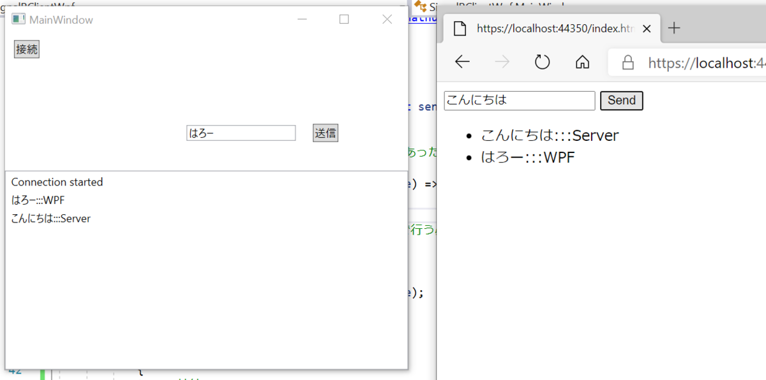Viewport: 766px width, 380px height.
Task: Select the localhost:44350 browser tab
Action: click(x=552, y=28)
